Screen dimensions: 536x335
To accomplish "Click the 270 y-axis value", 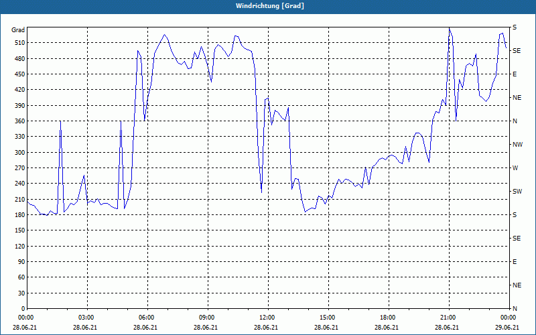I will [20, 168].
